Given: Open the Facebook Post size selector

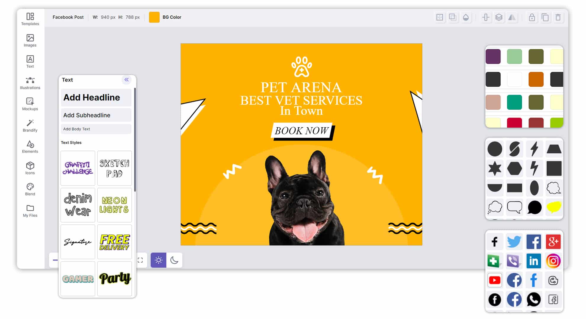Looking at the screenshot, I should click(68, 17).
